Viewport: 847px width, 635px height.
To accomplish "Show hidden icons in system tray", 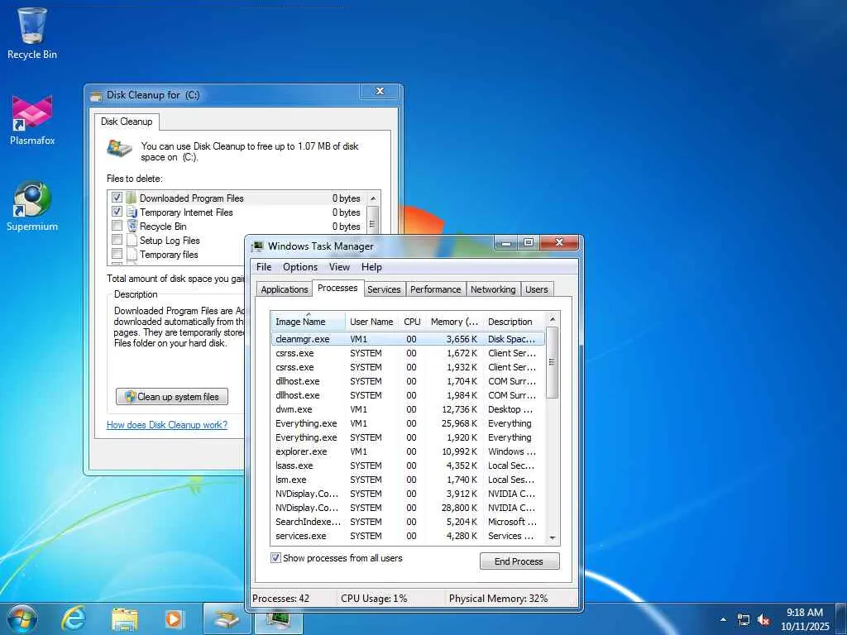I will [724, 619].
